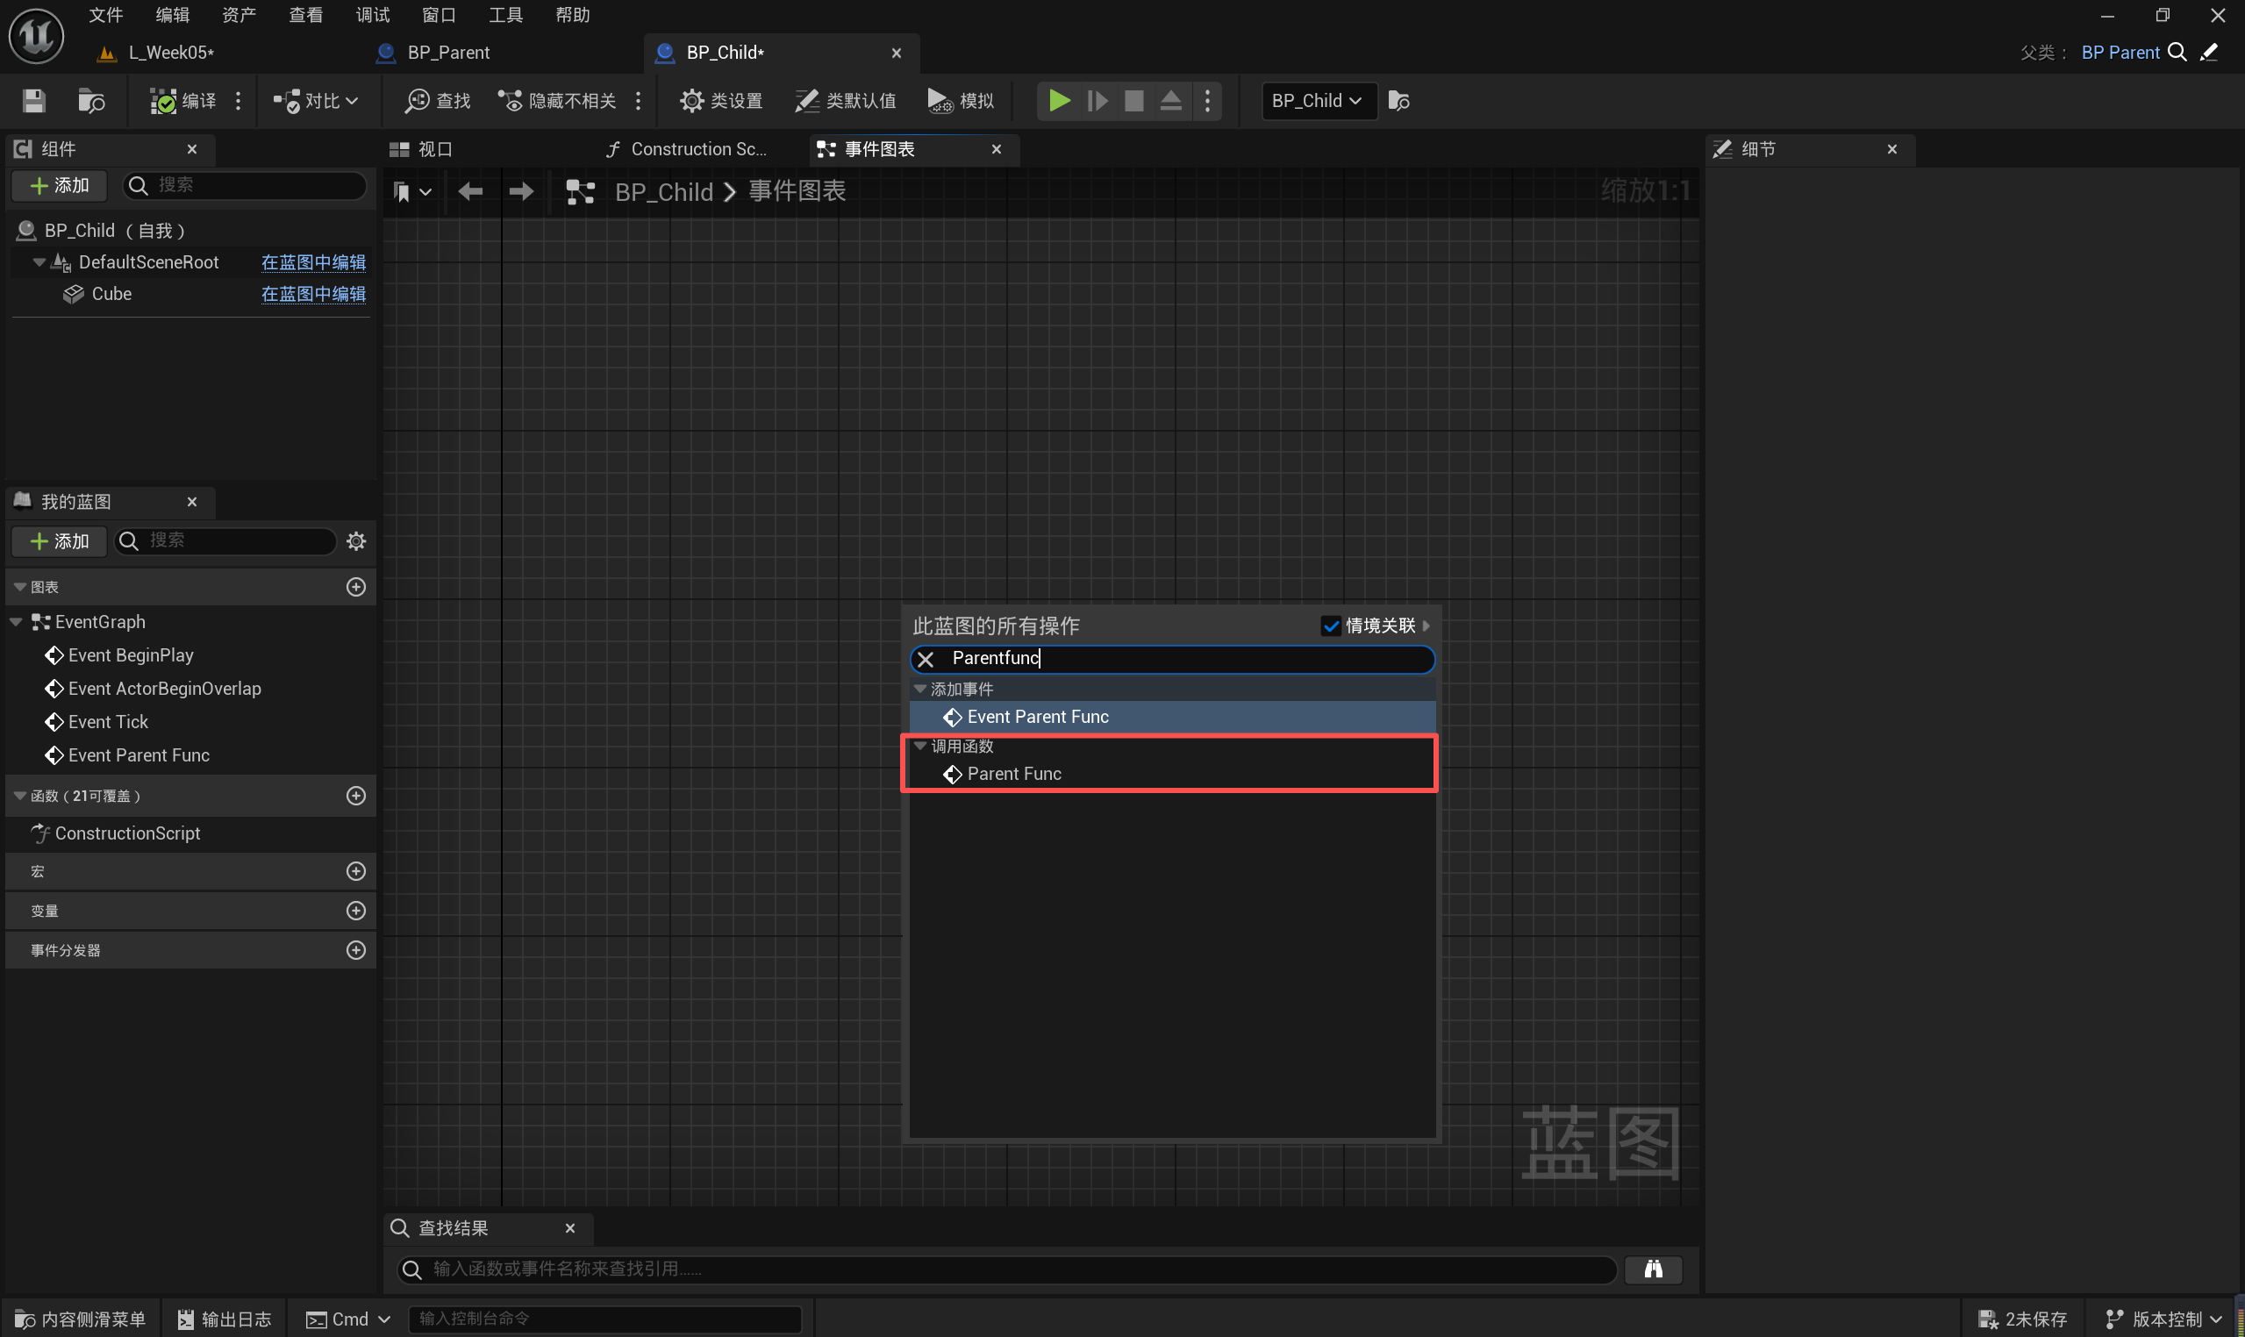Toggle the 情境关联 context sensitive checkbox

1331,626
